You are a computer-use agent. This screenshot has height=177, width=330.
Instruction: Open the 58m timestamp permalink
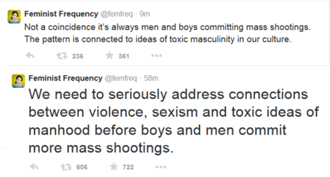point(151,78)
